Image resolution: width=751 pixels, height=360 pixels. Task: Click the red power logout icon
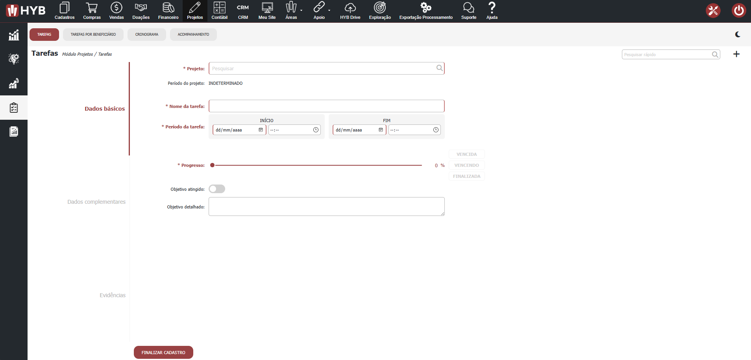[x=738, y=11]
